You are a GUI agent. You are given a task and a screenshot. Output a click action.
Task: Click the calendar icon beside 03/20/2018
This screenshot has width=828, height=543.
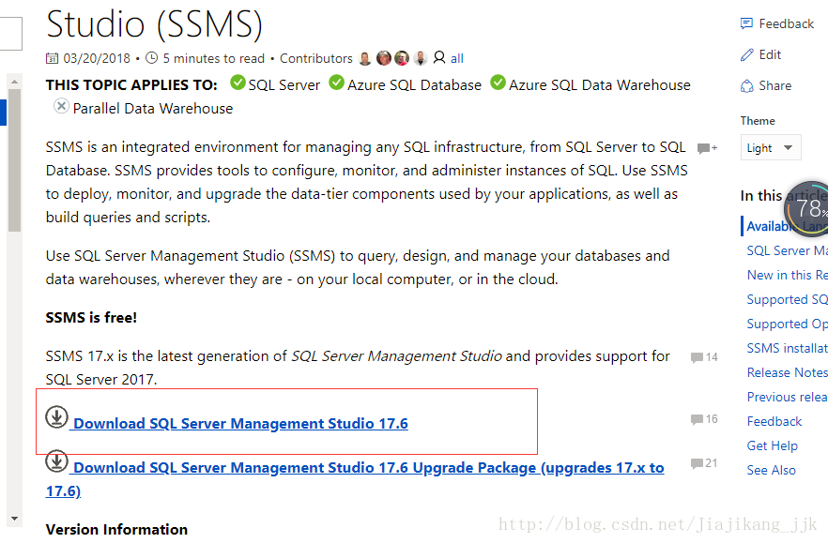tap(52, 58)
